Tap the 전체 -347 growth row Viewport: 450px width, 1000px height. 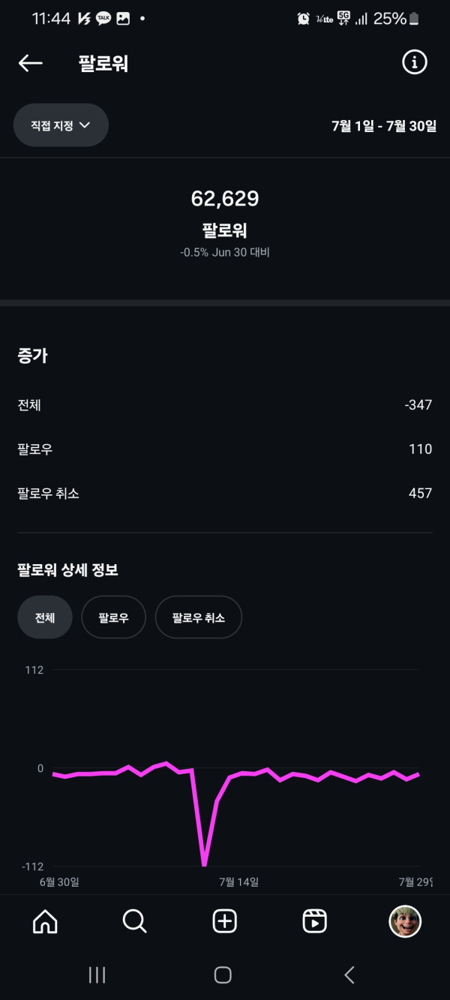225,405
